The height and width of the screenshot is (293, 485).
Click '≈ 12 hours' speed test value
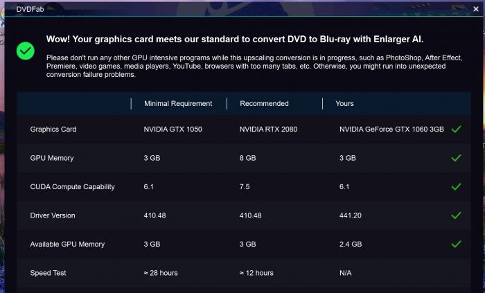[256, 273]
